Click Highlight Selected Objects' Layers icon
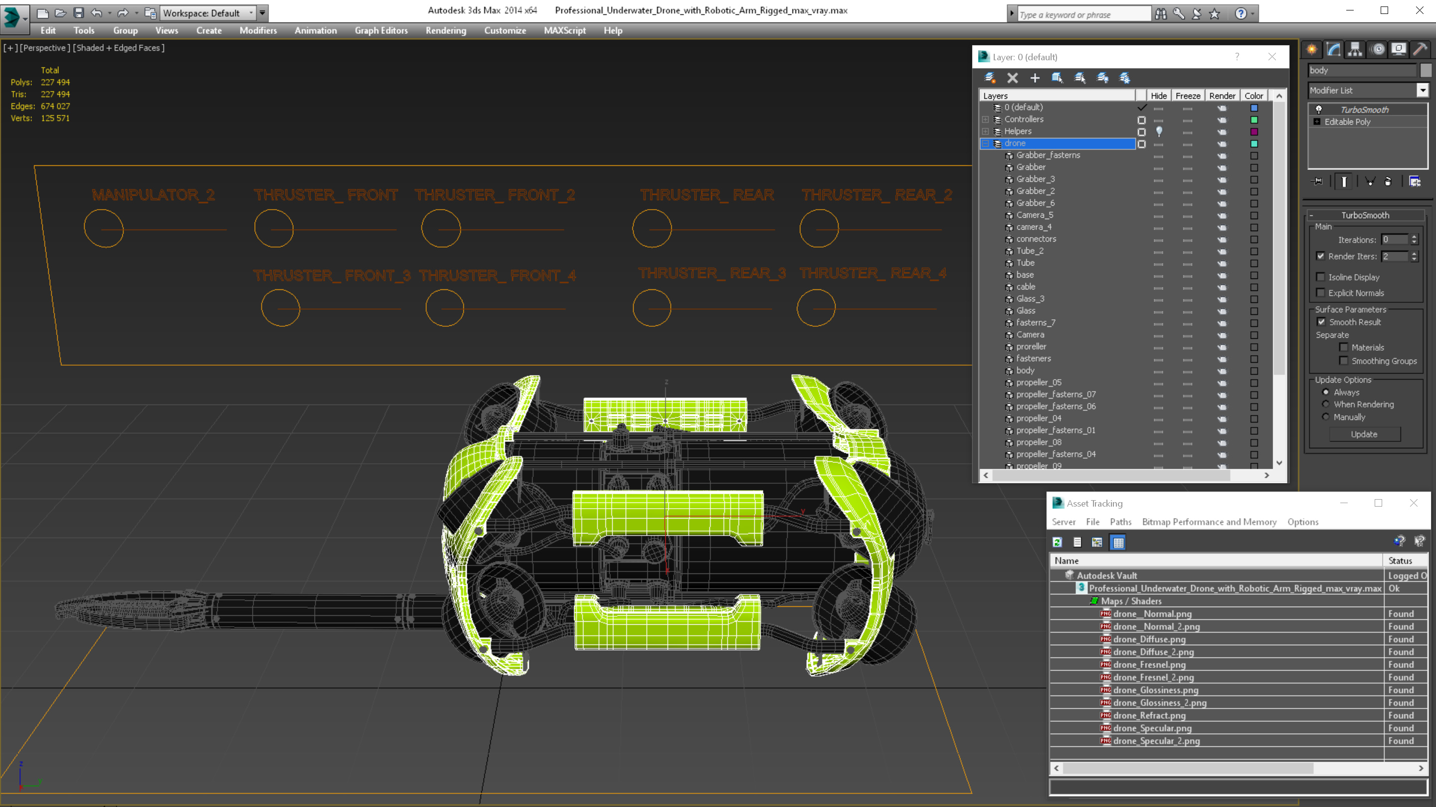 click(1080, 78)
